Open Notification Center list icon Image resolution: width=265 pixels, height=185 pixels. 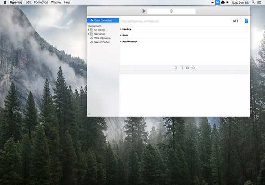click(259, 2)
